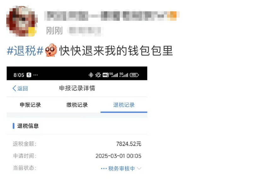Tap the muted bell status icon
Viewport: 260px width, 181px height.
pyautogui.click(x=98, y=75)
